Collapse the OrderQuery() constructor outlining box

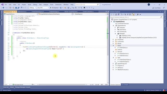point(13,43)
